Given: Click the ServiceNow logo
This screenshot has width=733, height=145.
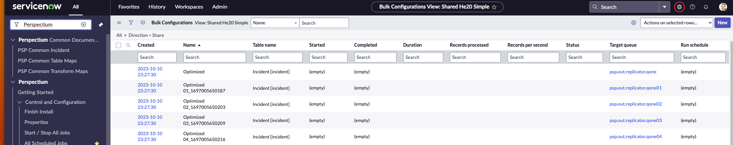Looking at the screenshot, I should tap(37, 7).
